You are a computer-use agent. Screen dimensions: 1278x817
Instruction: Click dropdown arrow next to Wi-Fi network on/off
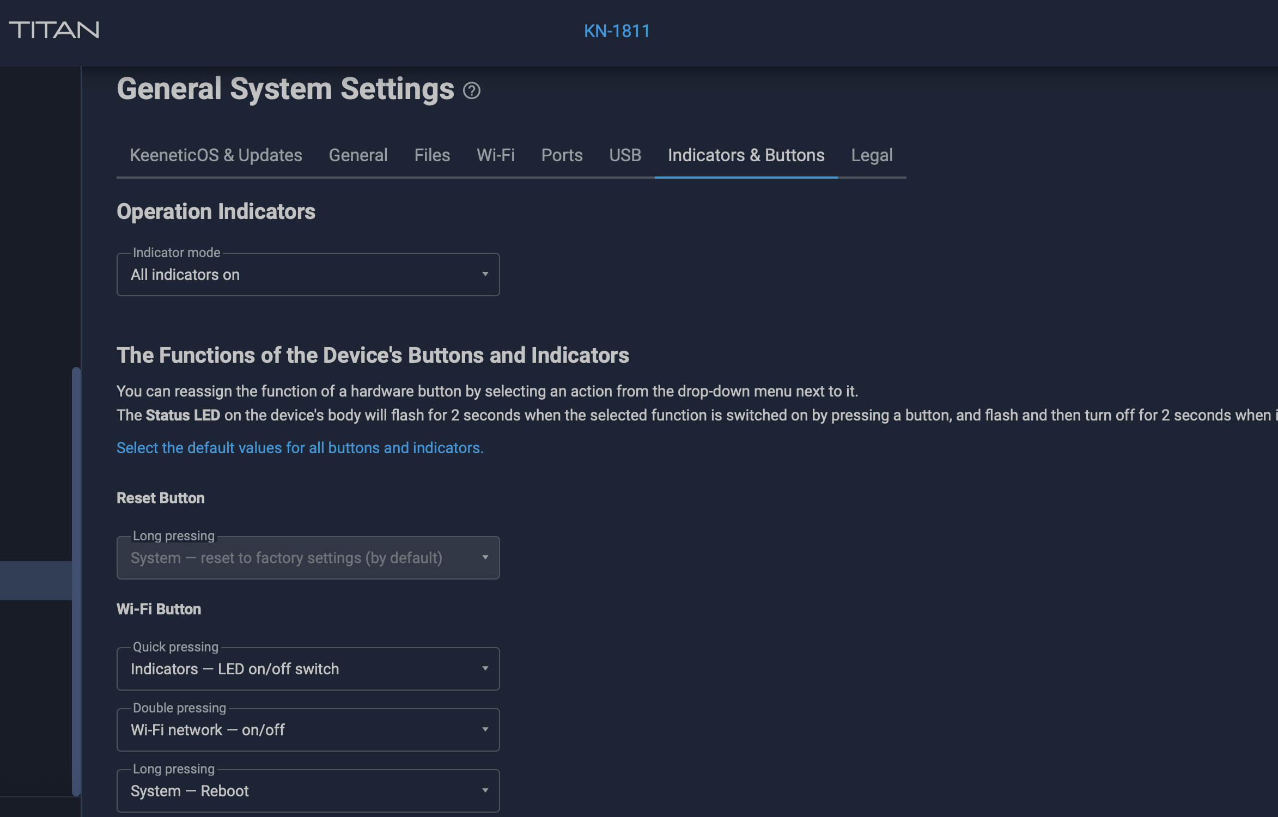click(x=485, y=729)
